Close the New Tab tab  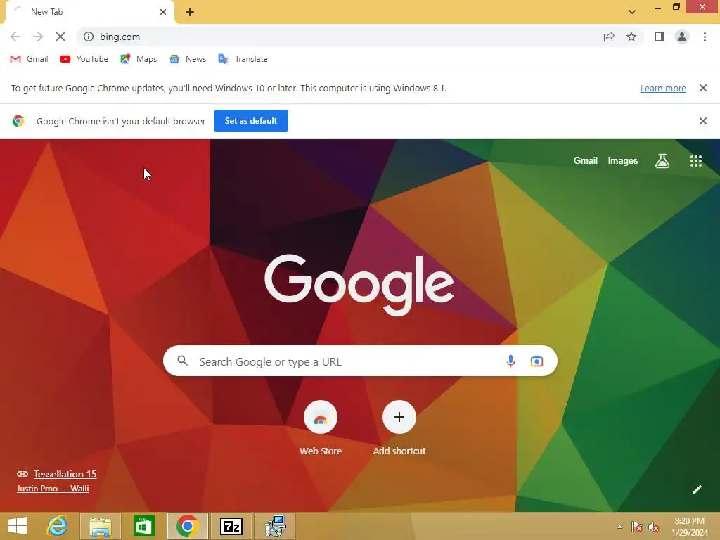(163, 12)
